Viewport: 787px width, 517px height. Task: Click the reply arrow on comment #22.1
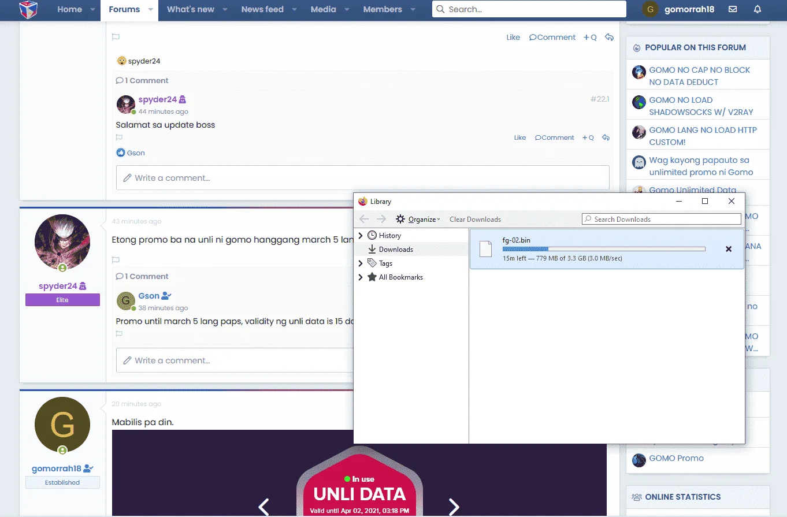click(606, 137)
